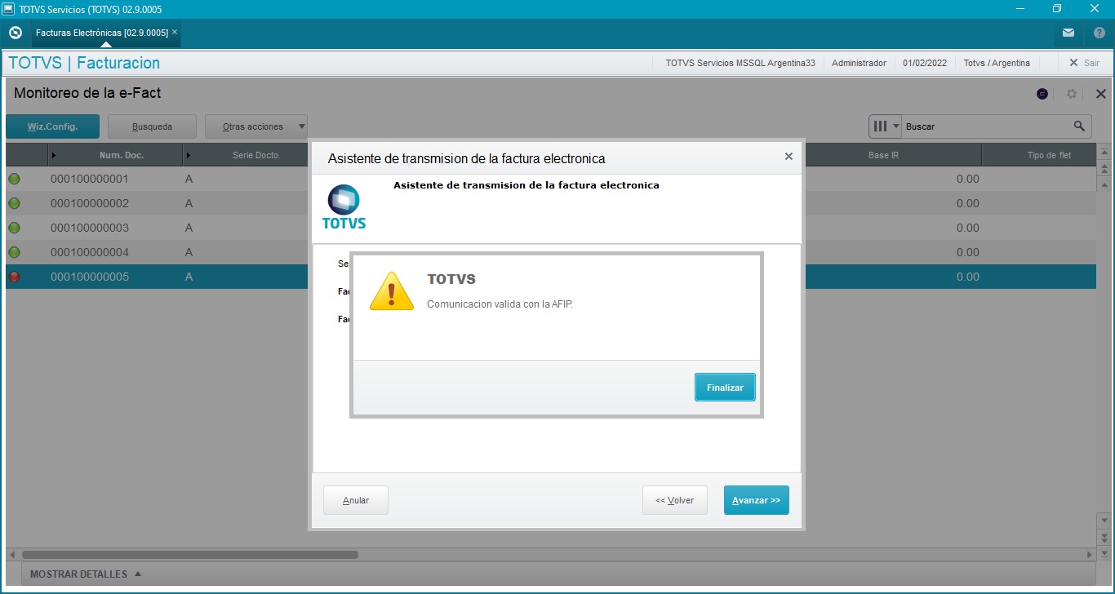Image resolution: width=1115 pixels, height=594 pixels.
Task: Click green status icon of document 000100000002
Action: (x=14, y=203)
